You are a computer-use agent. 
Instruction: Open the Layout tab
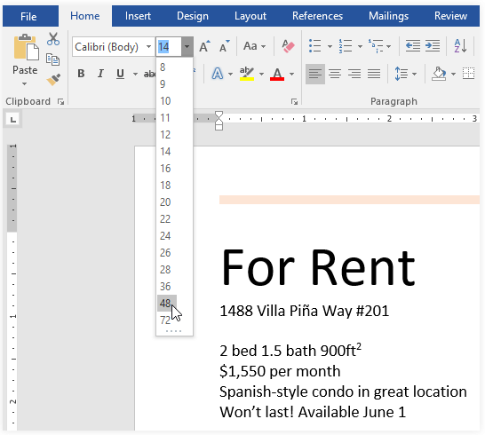click(x=250, y=16)
